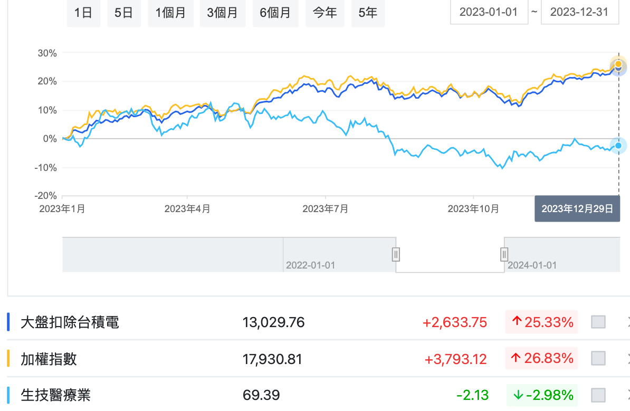This screenshot has width=630, height=411.
Task: Switch chart to 5日 range
Action: coord(123,13)
